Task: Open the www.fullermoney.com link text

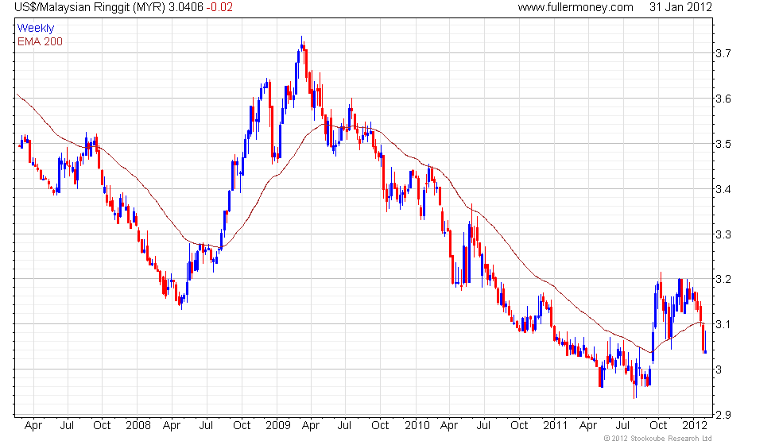Action: [x=576, y=7]
